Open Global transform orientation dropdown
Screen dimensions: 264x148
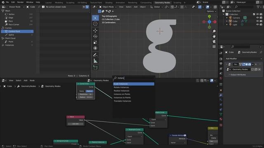tap(157, 7)
